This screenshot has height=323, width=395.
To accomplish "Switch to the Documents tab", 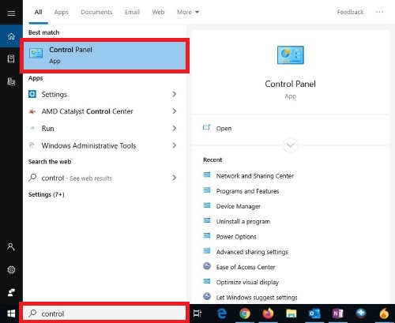I will (x=96, y=12).
